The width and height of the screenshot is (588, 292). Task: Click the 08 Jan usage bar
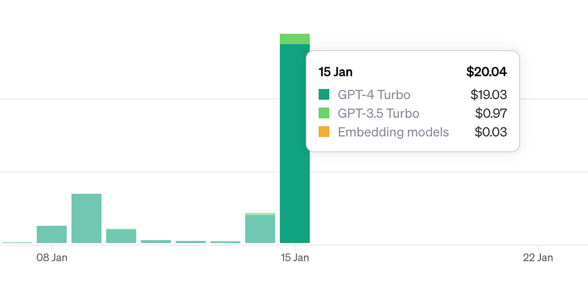[x=52, y=235]
